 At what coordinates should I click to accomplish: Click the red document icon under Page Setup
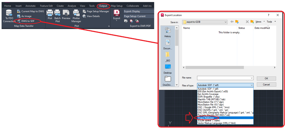tap(131, 21)
